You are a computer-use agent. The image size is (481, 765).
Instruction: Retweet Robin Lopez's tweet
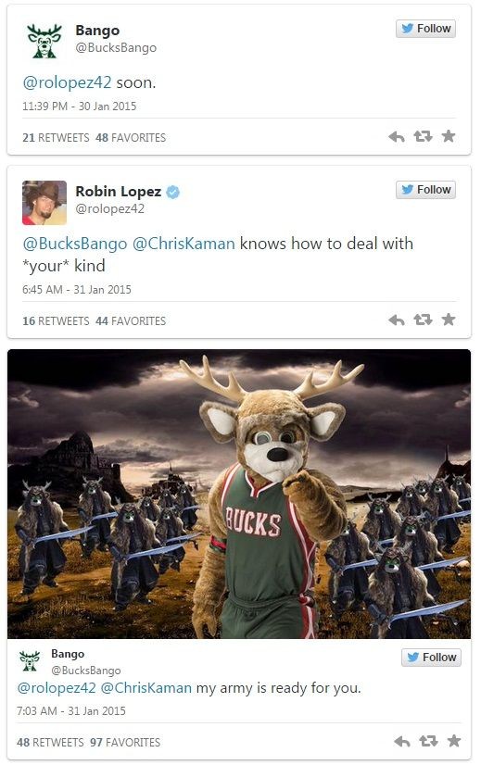click(x=423, y=320)
